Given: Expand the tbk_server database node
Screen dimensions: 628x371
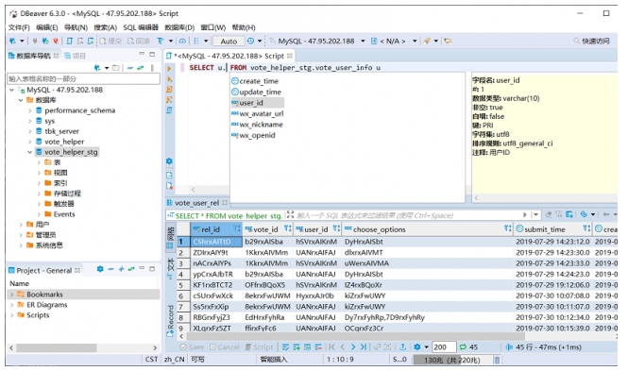Looking at the screenshot, I should [x=29, y=131].
